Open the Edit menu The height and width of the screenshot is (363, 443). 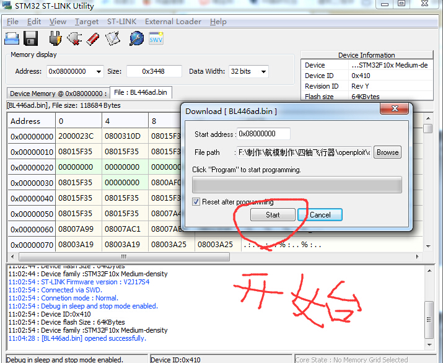click(x=34, y=22)
